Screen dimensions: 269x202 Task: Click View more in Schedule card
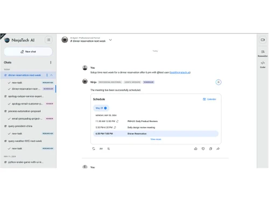(x=155, y=140)
